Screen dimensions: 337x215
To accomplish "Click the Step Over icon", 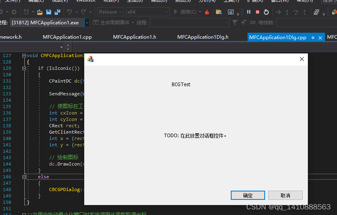I will tap(296, 12).
